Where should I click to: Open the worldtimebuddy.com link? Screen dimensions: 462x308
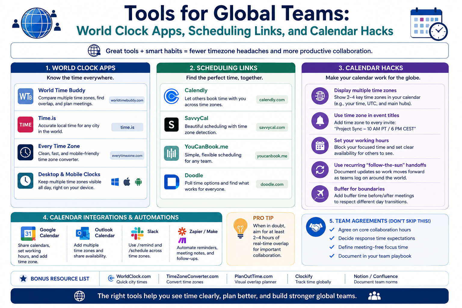point(127,100)
